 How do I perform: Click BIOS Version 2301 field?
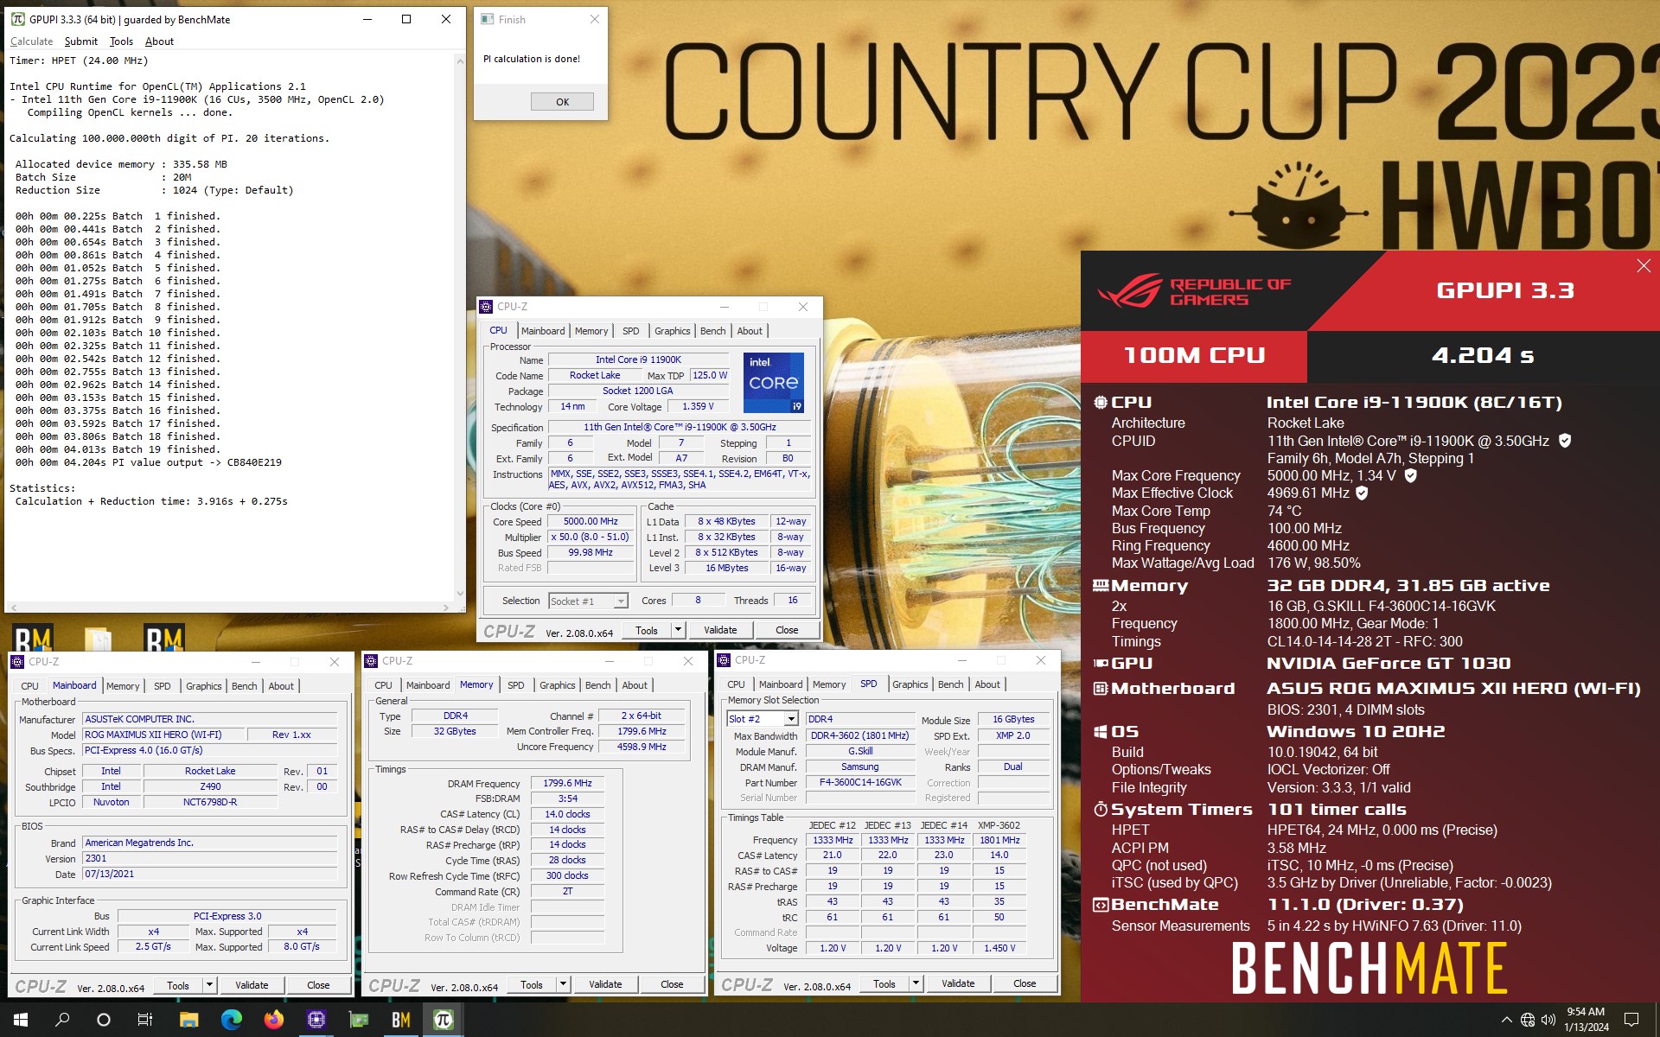click(x=210, y=858)
